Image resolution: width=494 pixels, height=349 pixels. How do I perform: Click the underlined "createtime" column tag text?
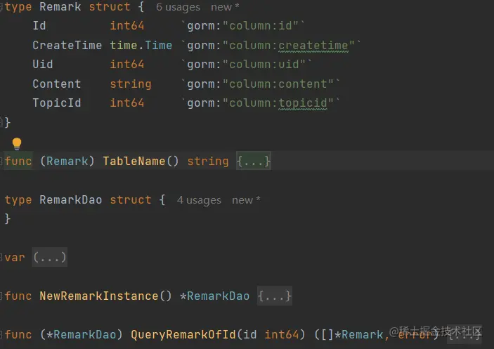pos(313,46)
